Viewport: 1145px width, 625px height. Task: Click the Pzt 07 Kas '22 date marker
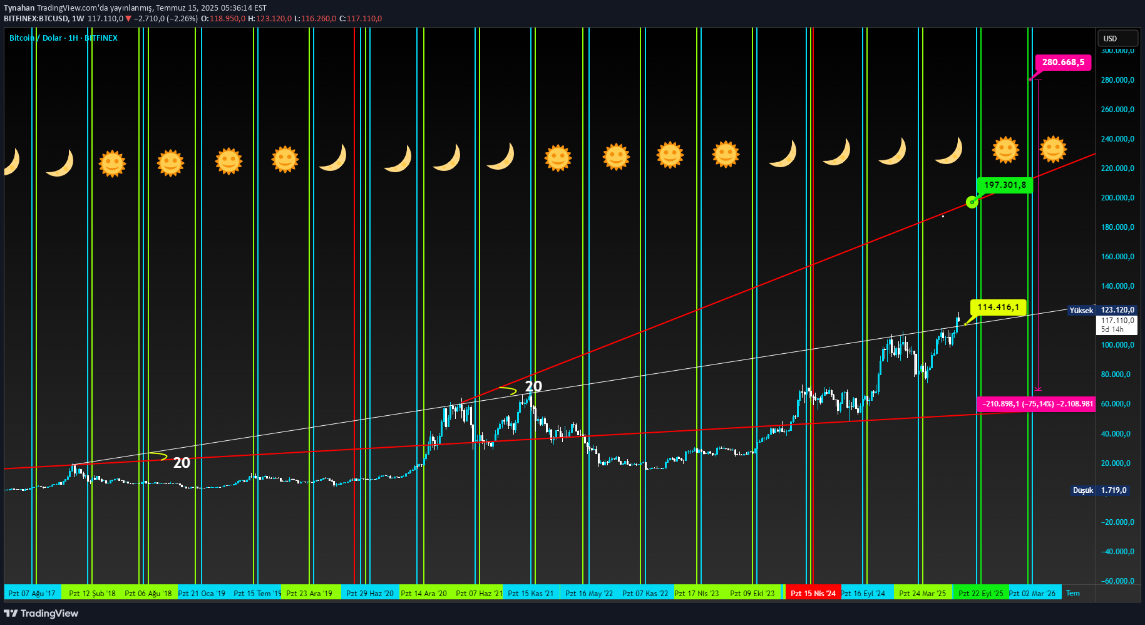coord(645,593)
